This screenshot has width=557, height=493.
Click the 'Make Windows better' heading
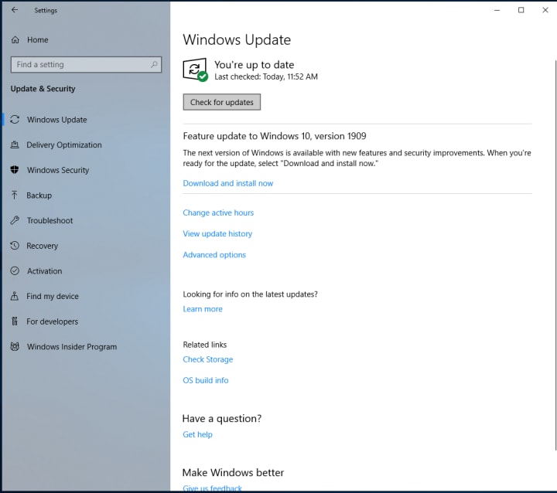pyautogui.click(x=233, y=472)
